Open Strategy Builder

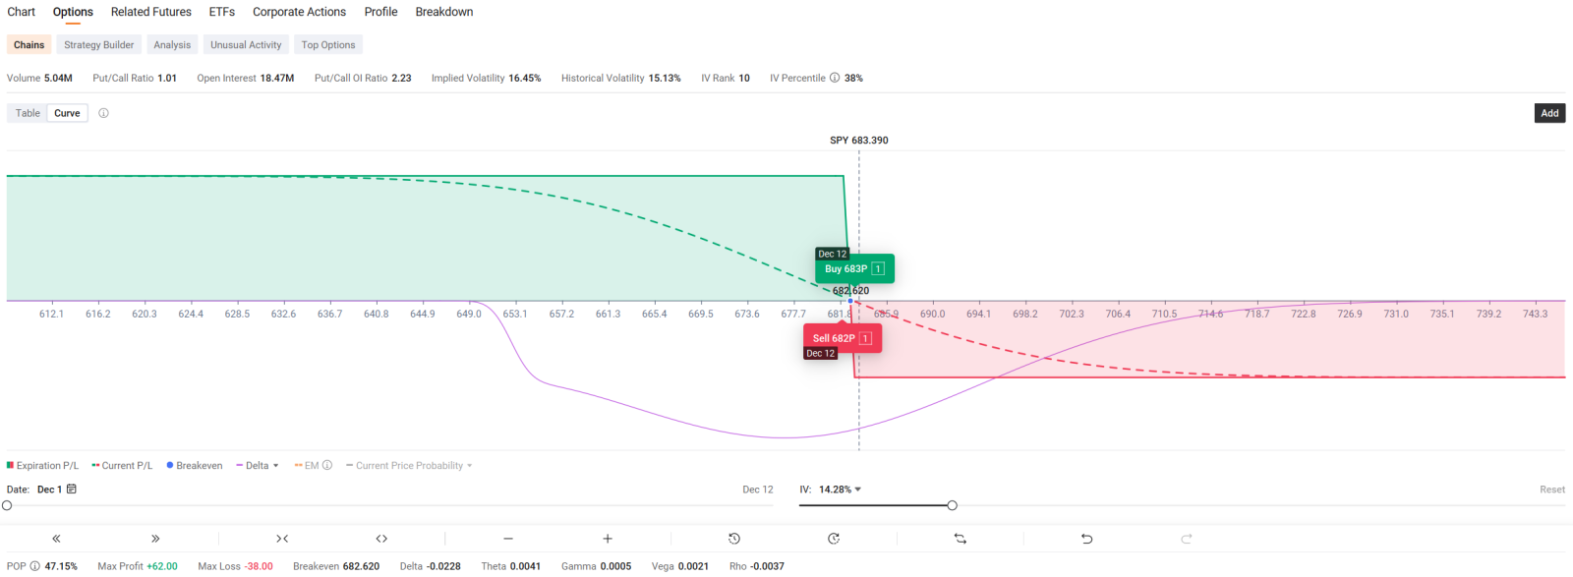(x=98, y=44)
